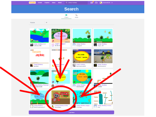The image size is (156, 117).
Task: Switch to the Projects tab
Action: pyautogui.click(x=66, y=16)
